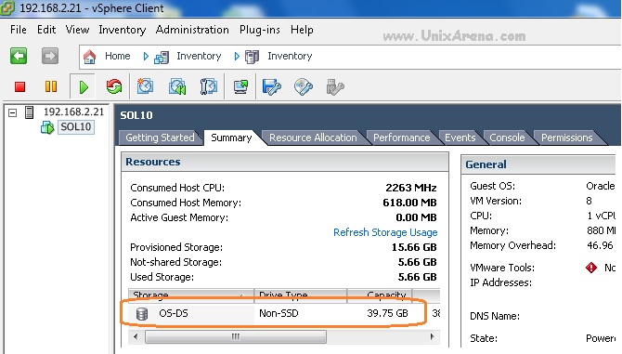The image size is (622, 354).
Task: Click Home in the navigation bar
Action: pyautogui.click(x=117, y=56)
